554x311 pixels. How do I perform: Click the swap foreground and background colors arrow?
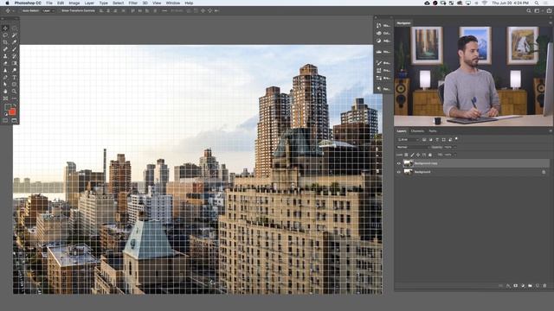(15, 105)
